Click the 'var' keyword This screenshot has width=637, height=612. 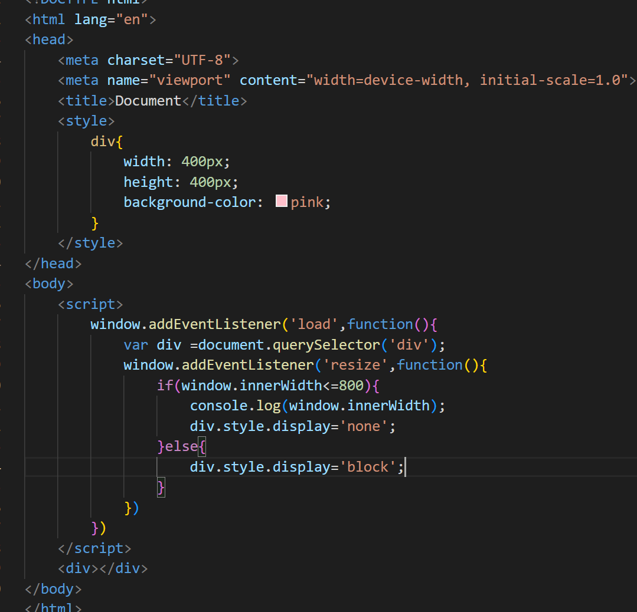click(x=136, y=345)
